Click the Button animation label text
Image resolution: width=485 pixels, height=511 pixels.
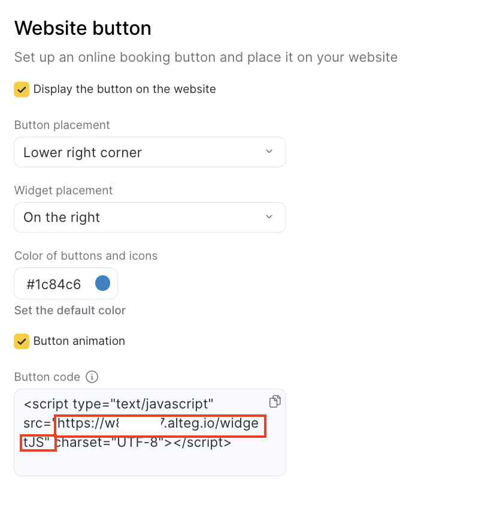pos(79,341)
